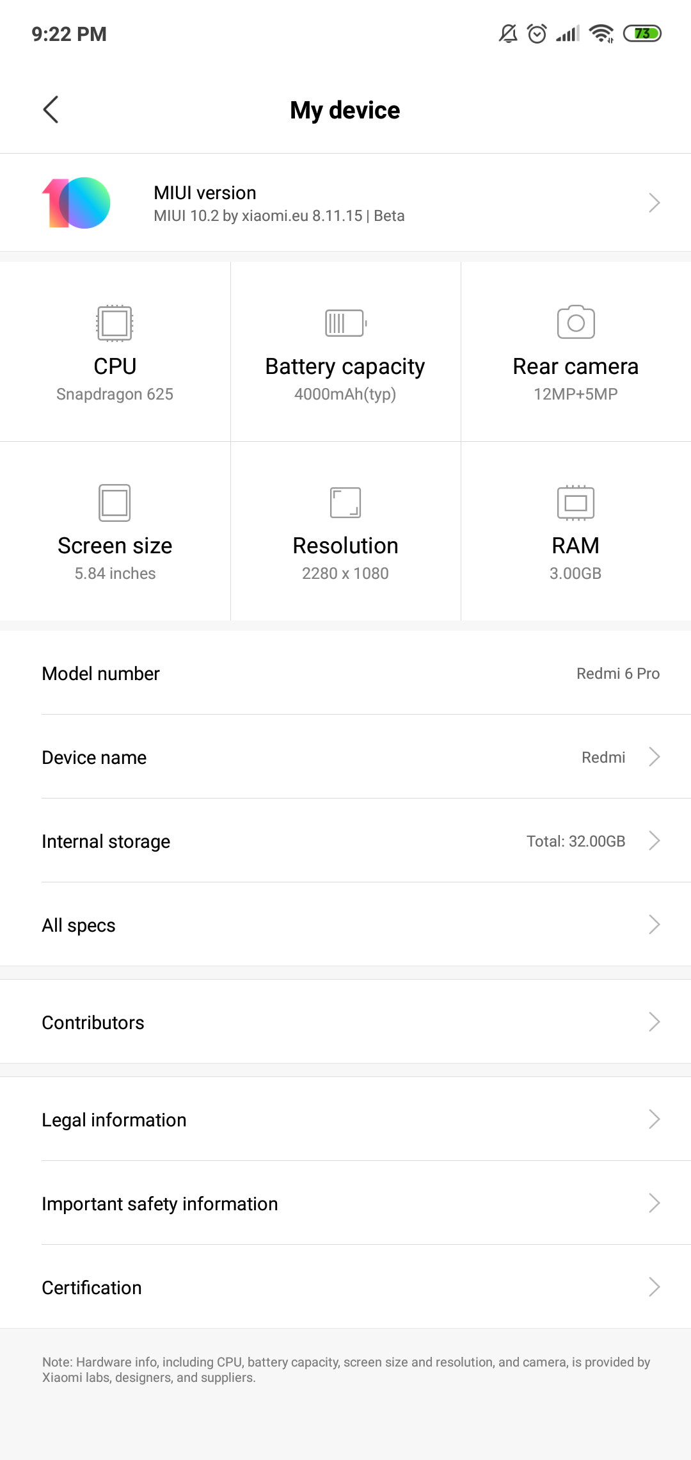Viewport: 691px width, 1460px height.
Task: Tap the battery indicator in status bar
Action: [642, 33]
